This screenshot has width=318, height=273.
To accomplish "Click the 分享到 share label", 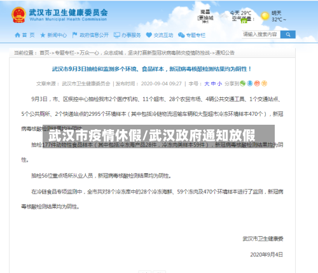I will point(232,84).
